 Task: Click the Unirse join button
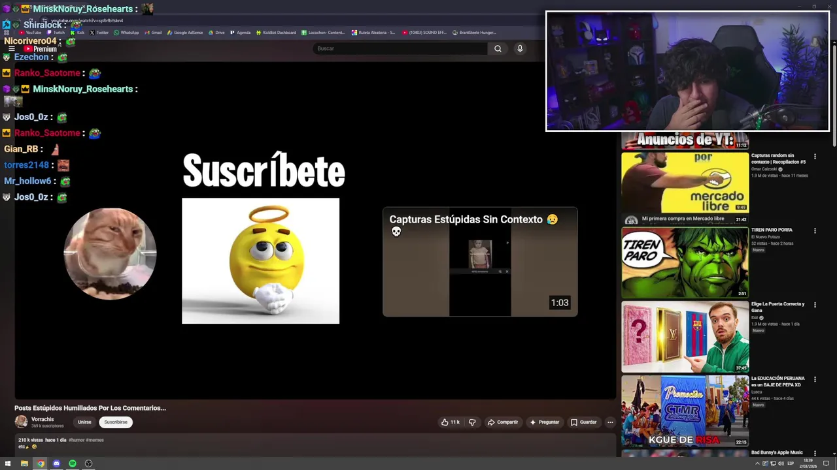click(84, 422)
